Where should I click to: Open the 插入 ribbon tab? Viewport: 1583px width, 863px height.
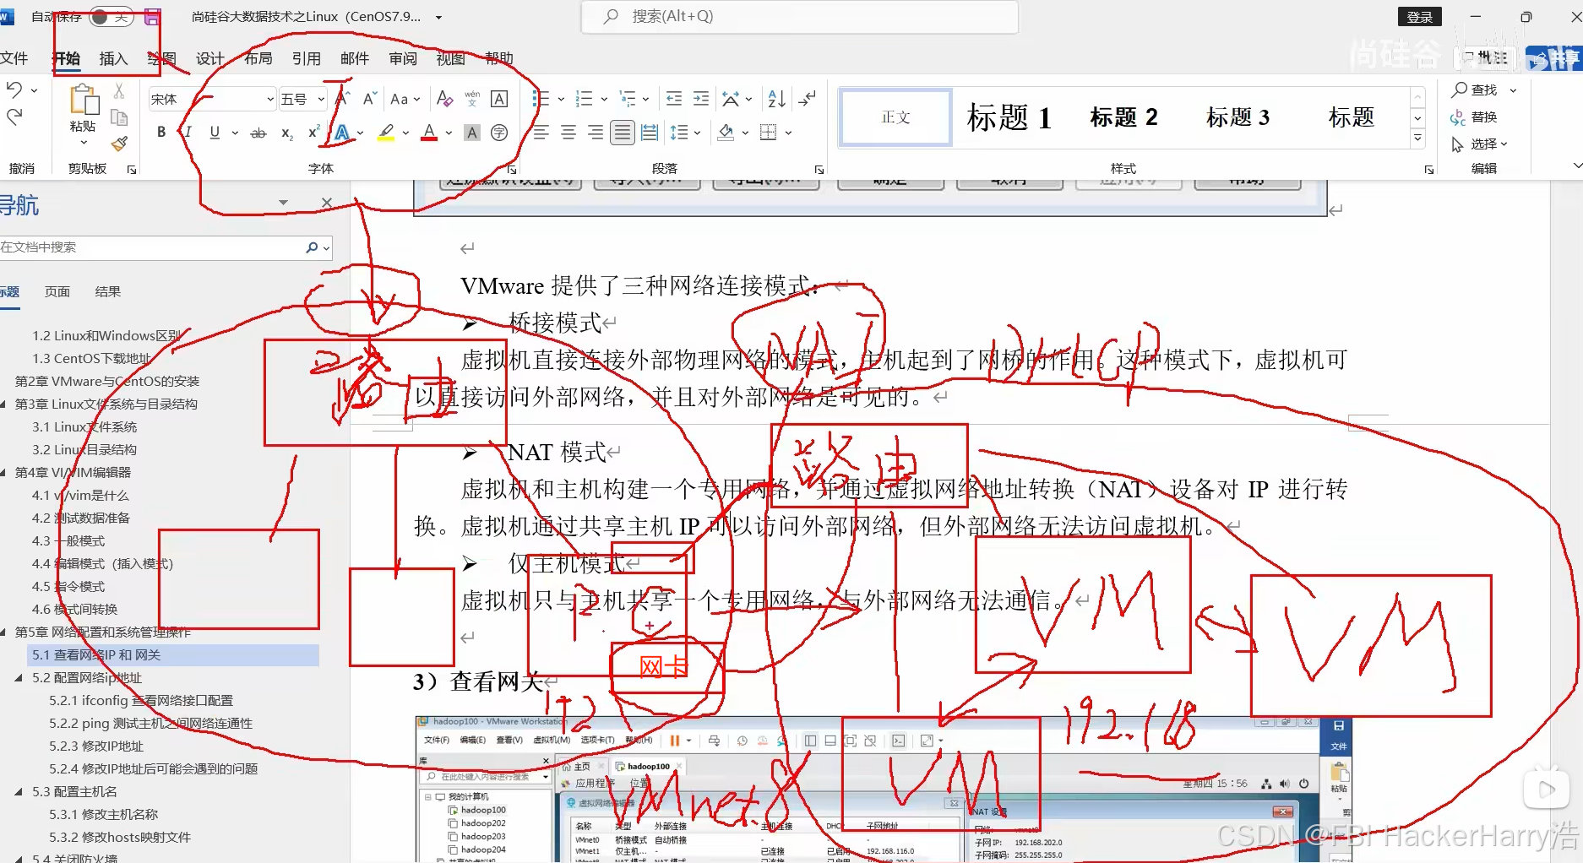point(113,58)
